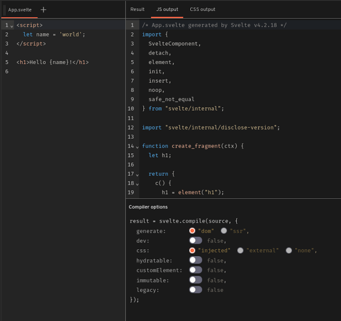Enable the hydratable option
Screen dimensions: 341x321
pyautogui.click(x=196, y=260)
